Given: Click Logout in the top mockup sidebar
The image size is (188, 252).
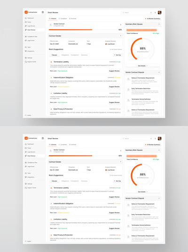Looking at the screenshot, I should pyautogui.click(x=28, y=115).
